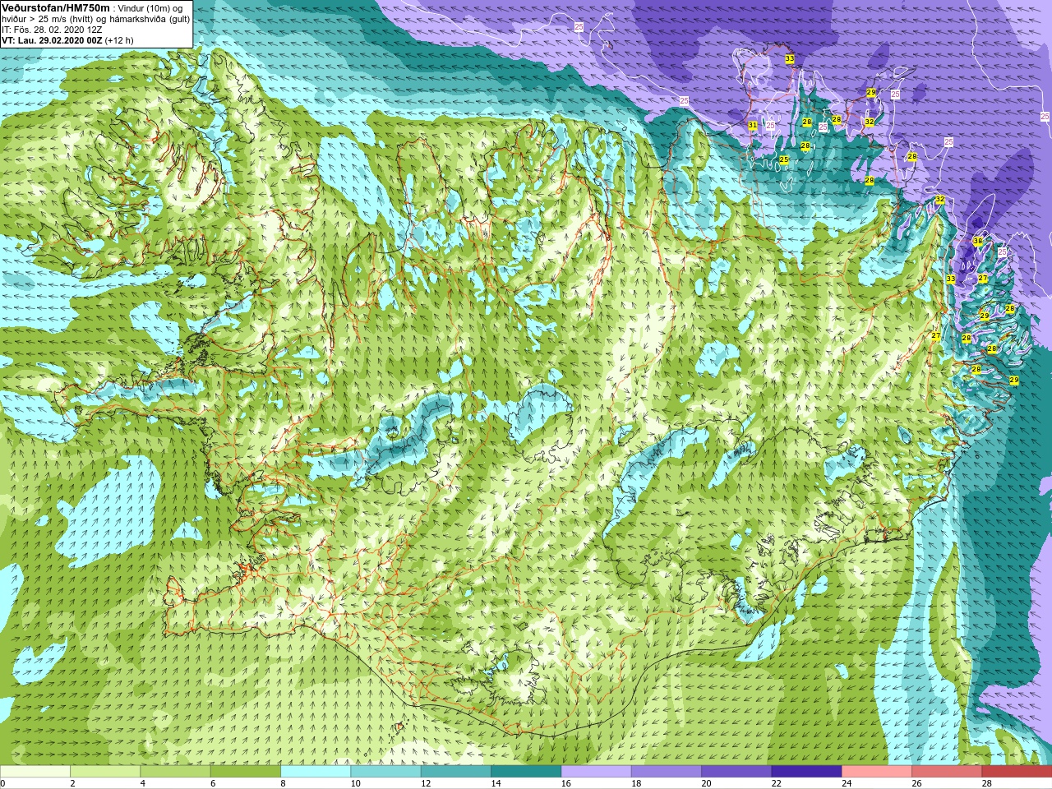Click the pink 24–26 m/s legend swatch
The height and width of the screenshot is (789, 1052).
pyautogui.click(x=877, y=771)
